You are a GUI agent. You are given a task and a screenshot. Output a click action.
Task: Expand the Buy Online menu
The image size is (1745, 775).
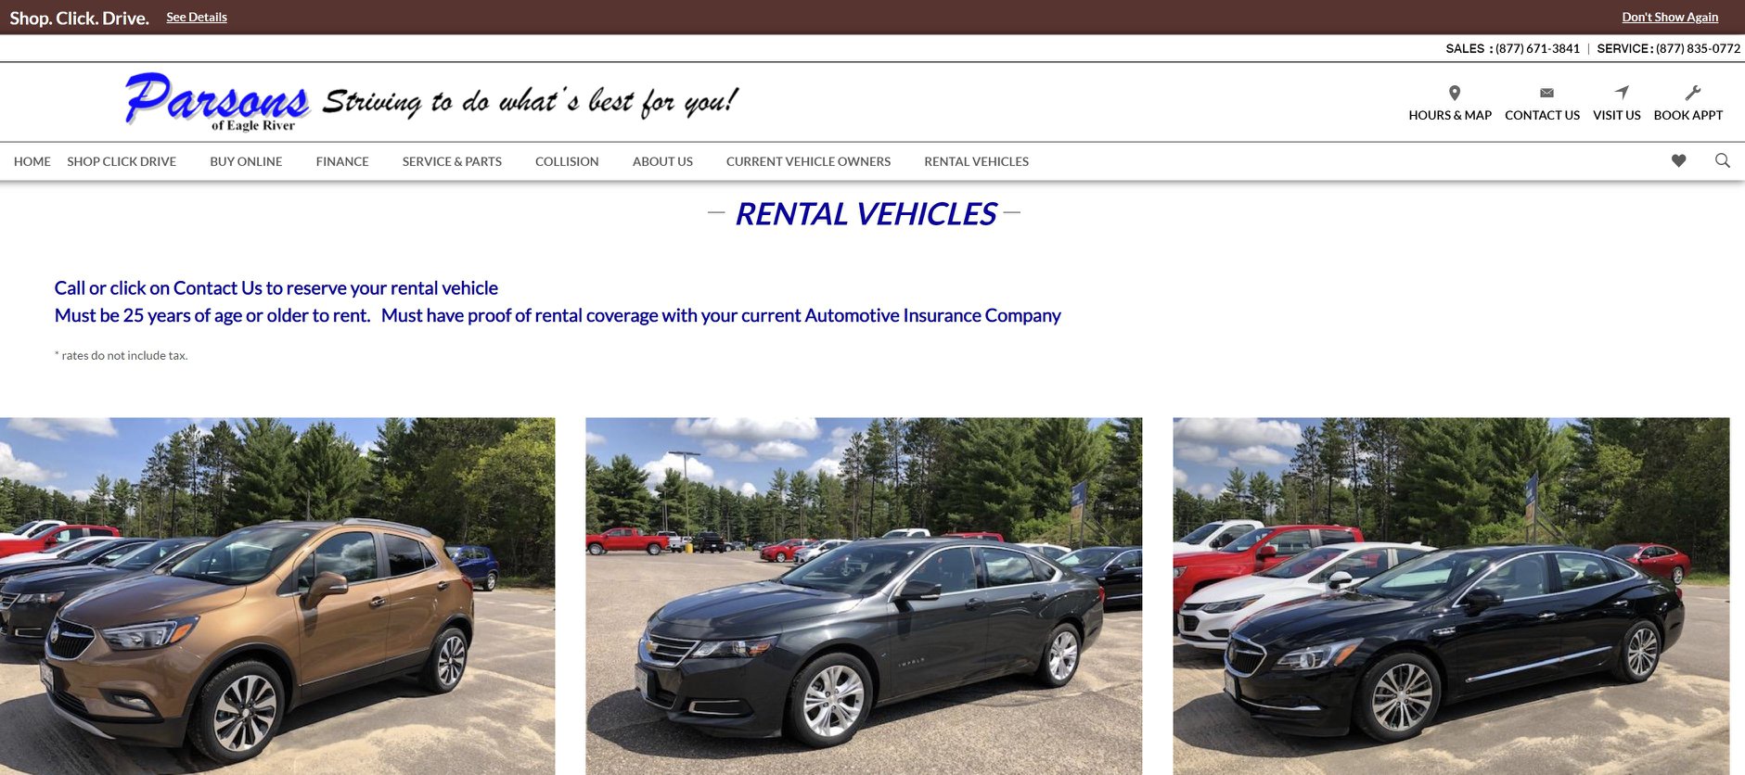[x=246, y=161]
